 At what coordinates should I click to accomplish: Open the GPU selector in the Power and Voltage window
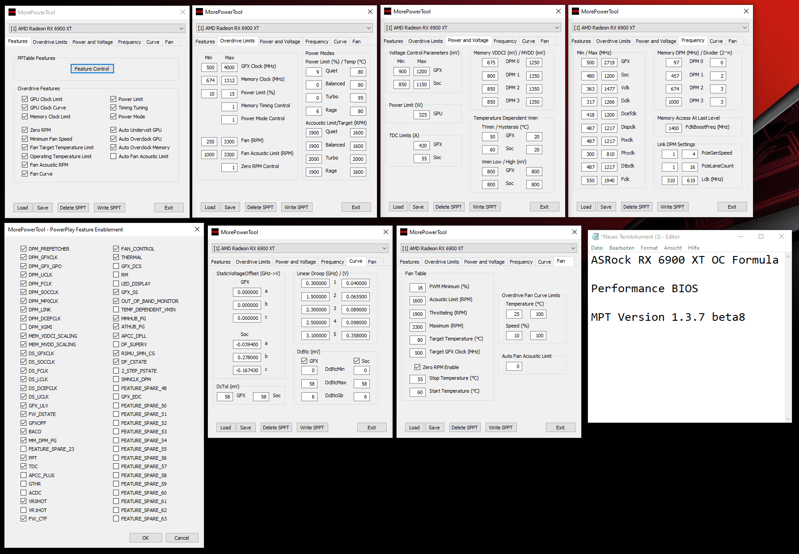click(473, 28)
